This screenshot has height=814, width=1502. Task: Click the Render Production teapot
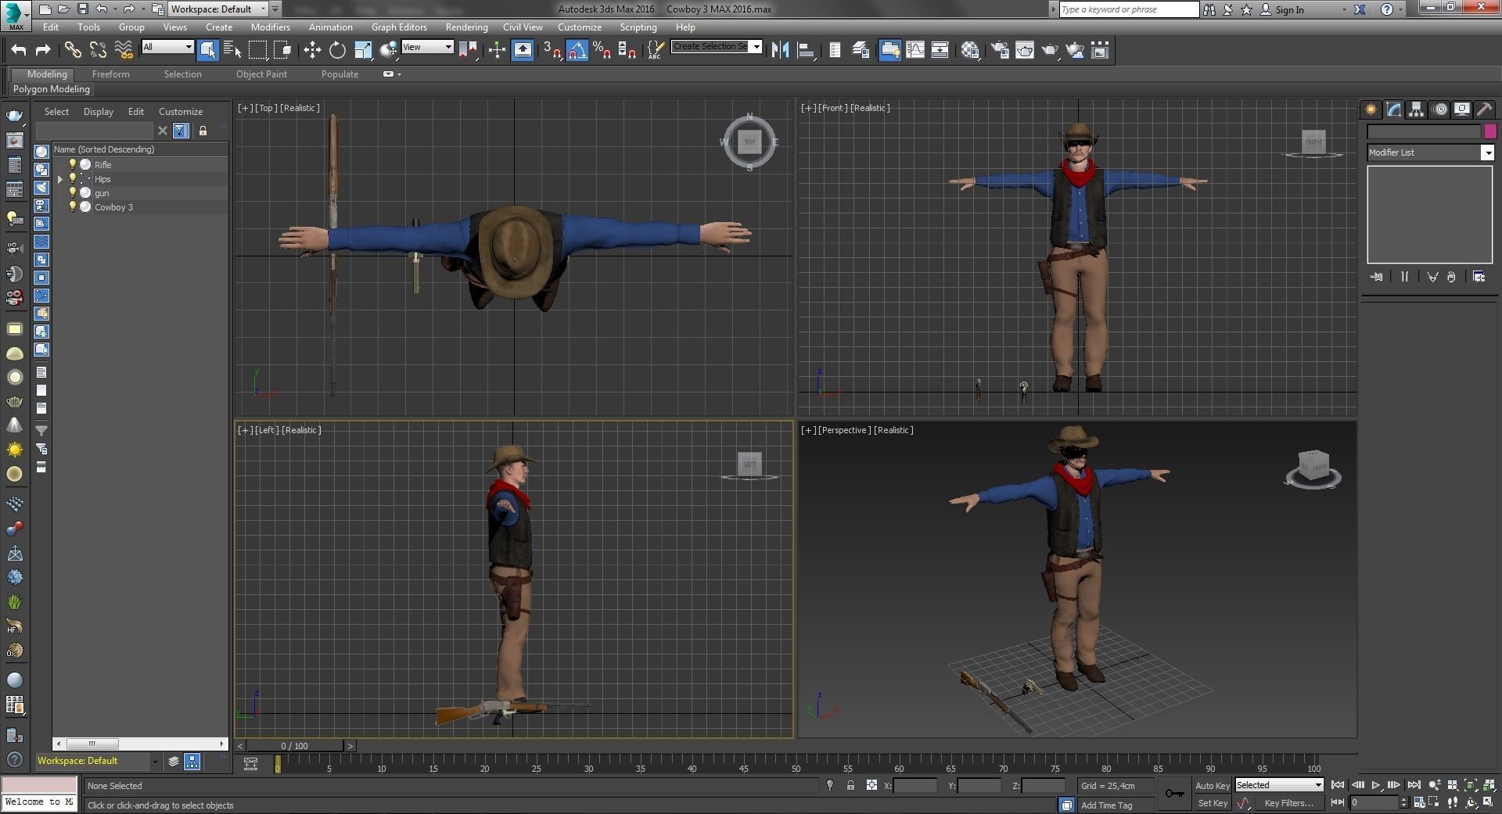(x=1050, y=50)
